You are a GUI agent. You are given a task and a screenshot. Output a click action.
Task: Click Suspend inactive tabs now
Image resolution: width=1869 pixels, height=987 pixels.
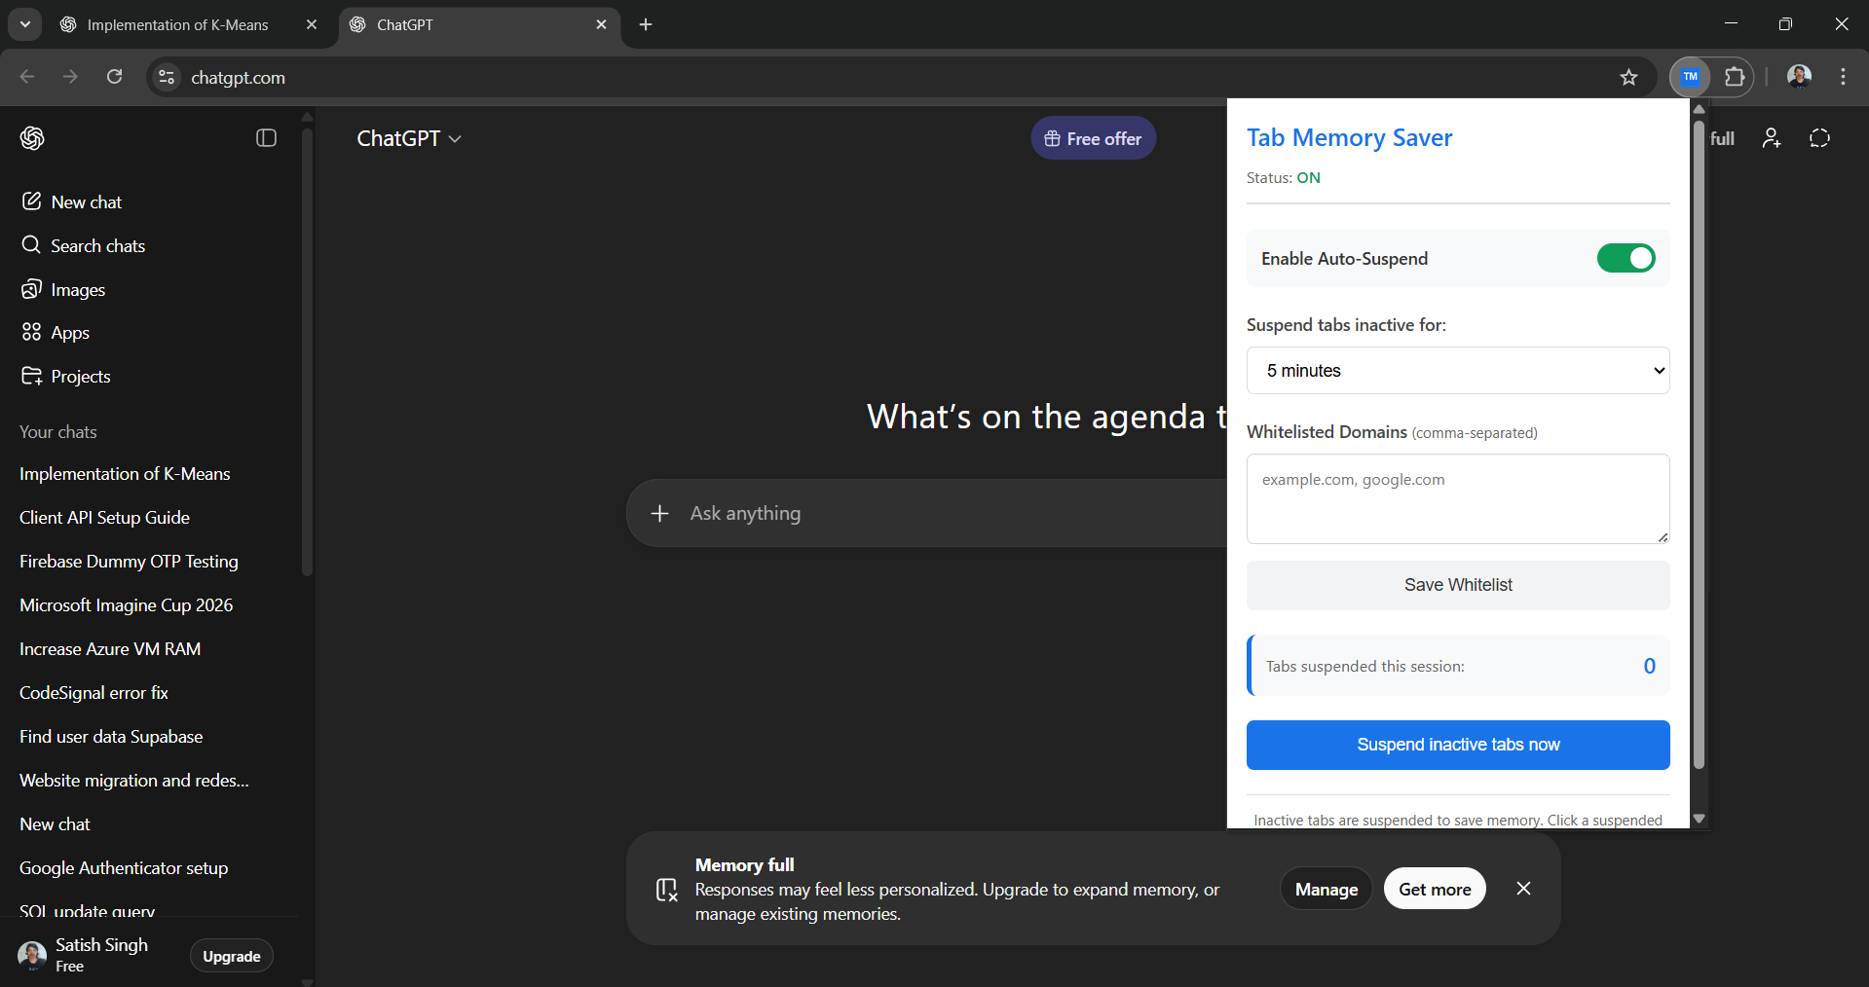1458,745
